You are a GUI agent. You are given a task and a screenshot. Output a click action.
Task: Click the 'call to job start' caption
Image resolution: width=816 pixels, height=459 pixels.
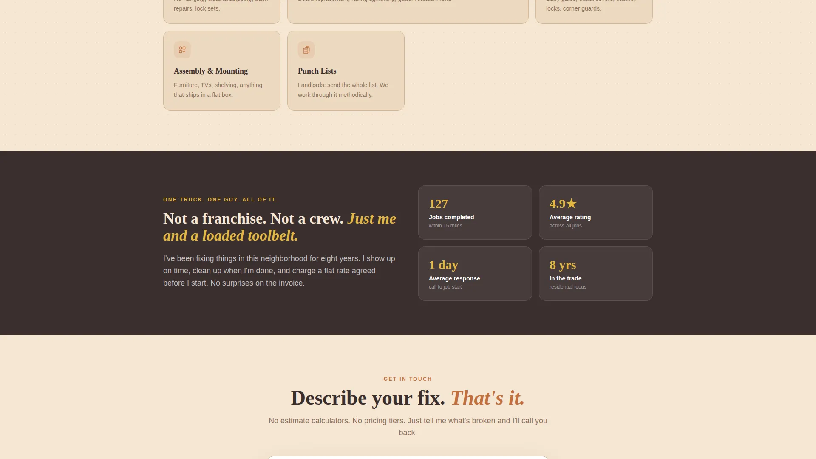[445, 287]
